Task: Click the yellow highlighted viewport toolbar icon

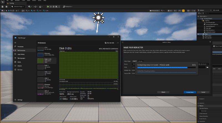Action: [183, 11]
